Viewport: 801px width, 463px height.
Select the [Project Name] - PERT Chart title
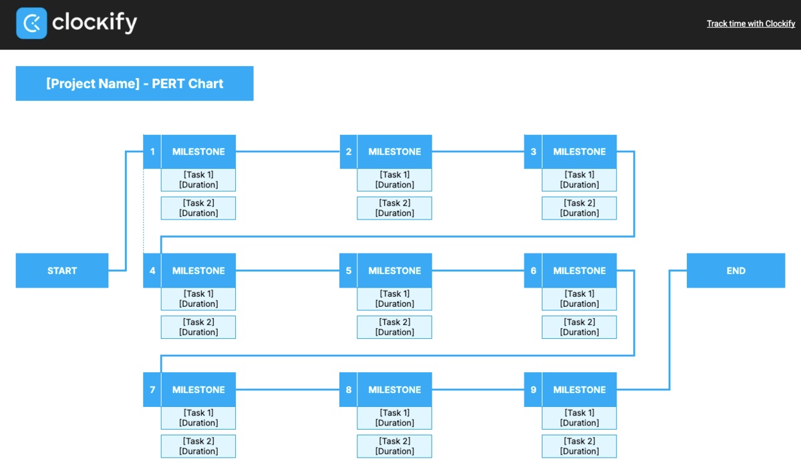click(134, 83)
